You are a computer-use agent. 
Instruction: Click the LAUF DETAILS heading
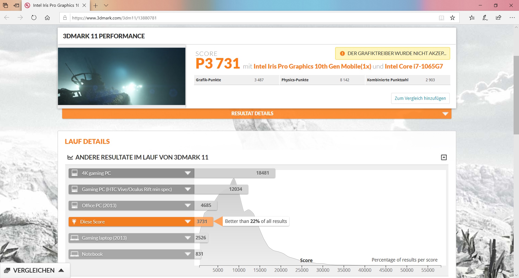pyautogui.click(x=87, y=141)
